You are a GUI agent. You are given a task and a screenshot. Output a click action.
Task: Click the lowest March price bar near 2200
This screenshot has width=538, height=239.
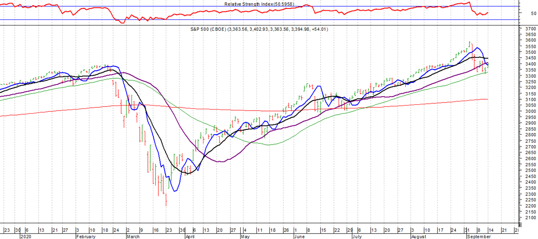coord(166,199)
